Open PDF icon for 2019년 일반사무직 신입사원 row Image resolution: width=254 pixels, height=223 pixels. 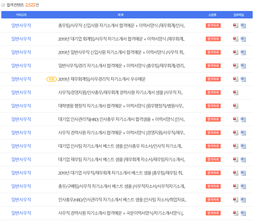tap(236, 53)
